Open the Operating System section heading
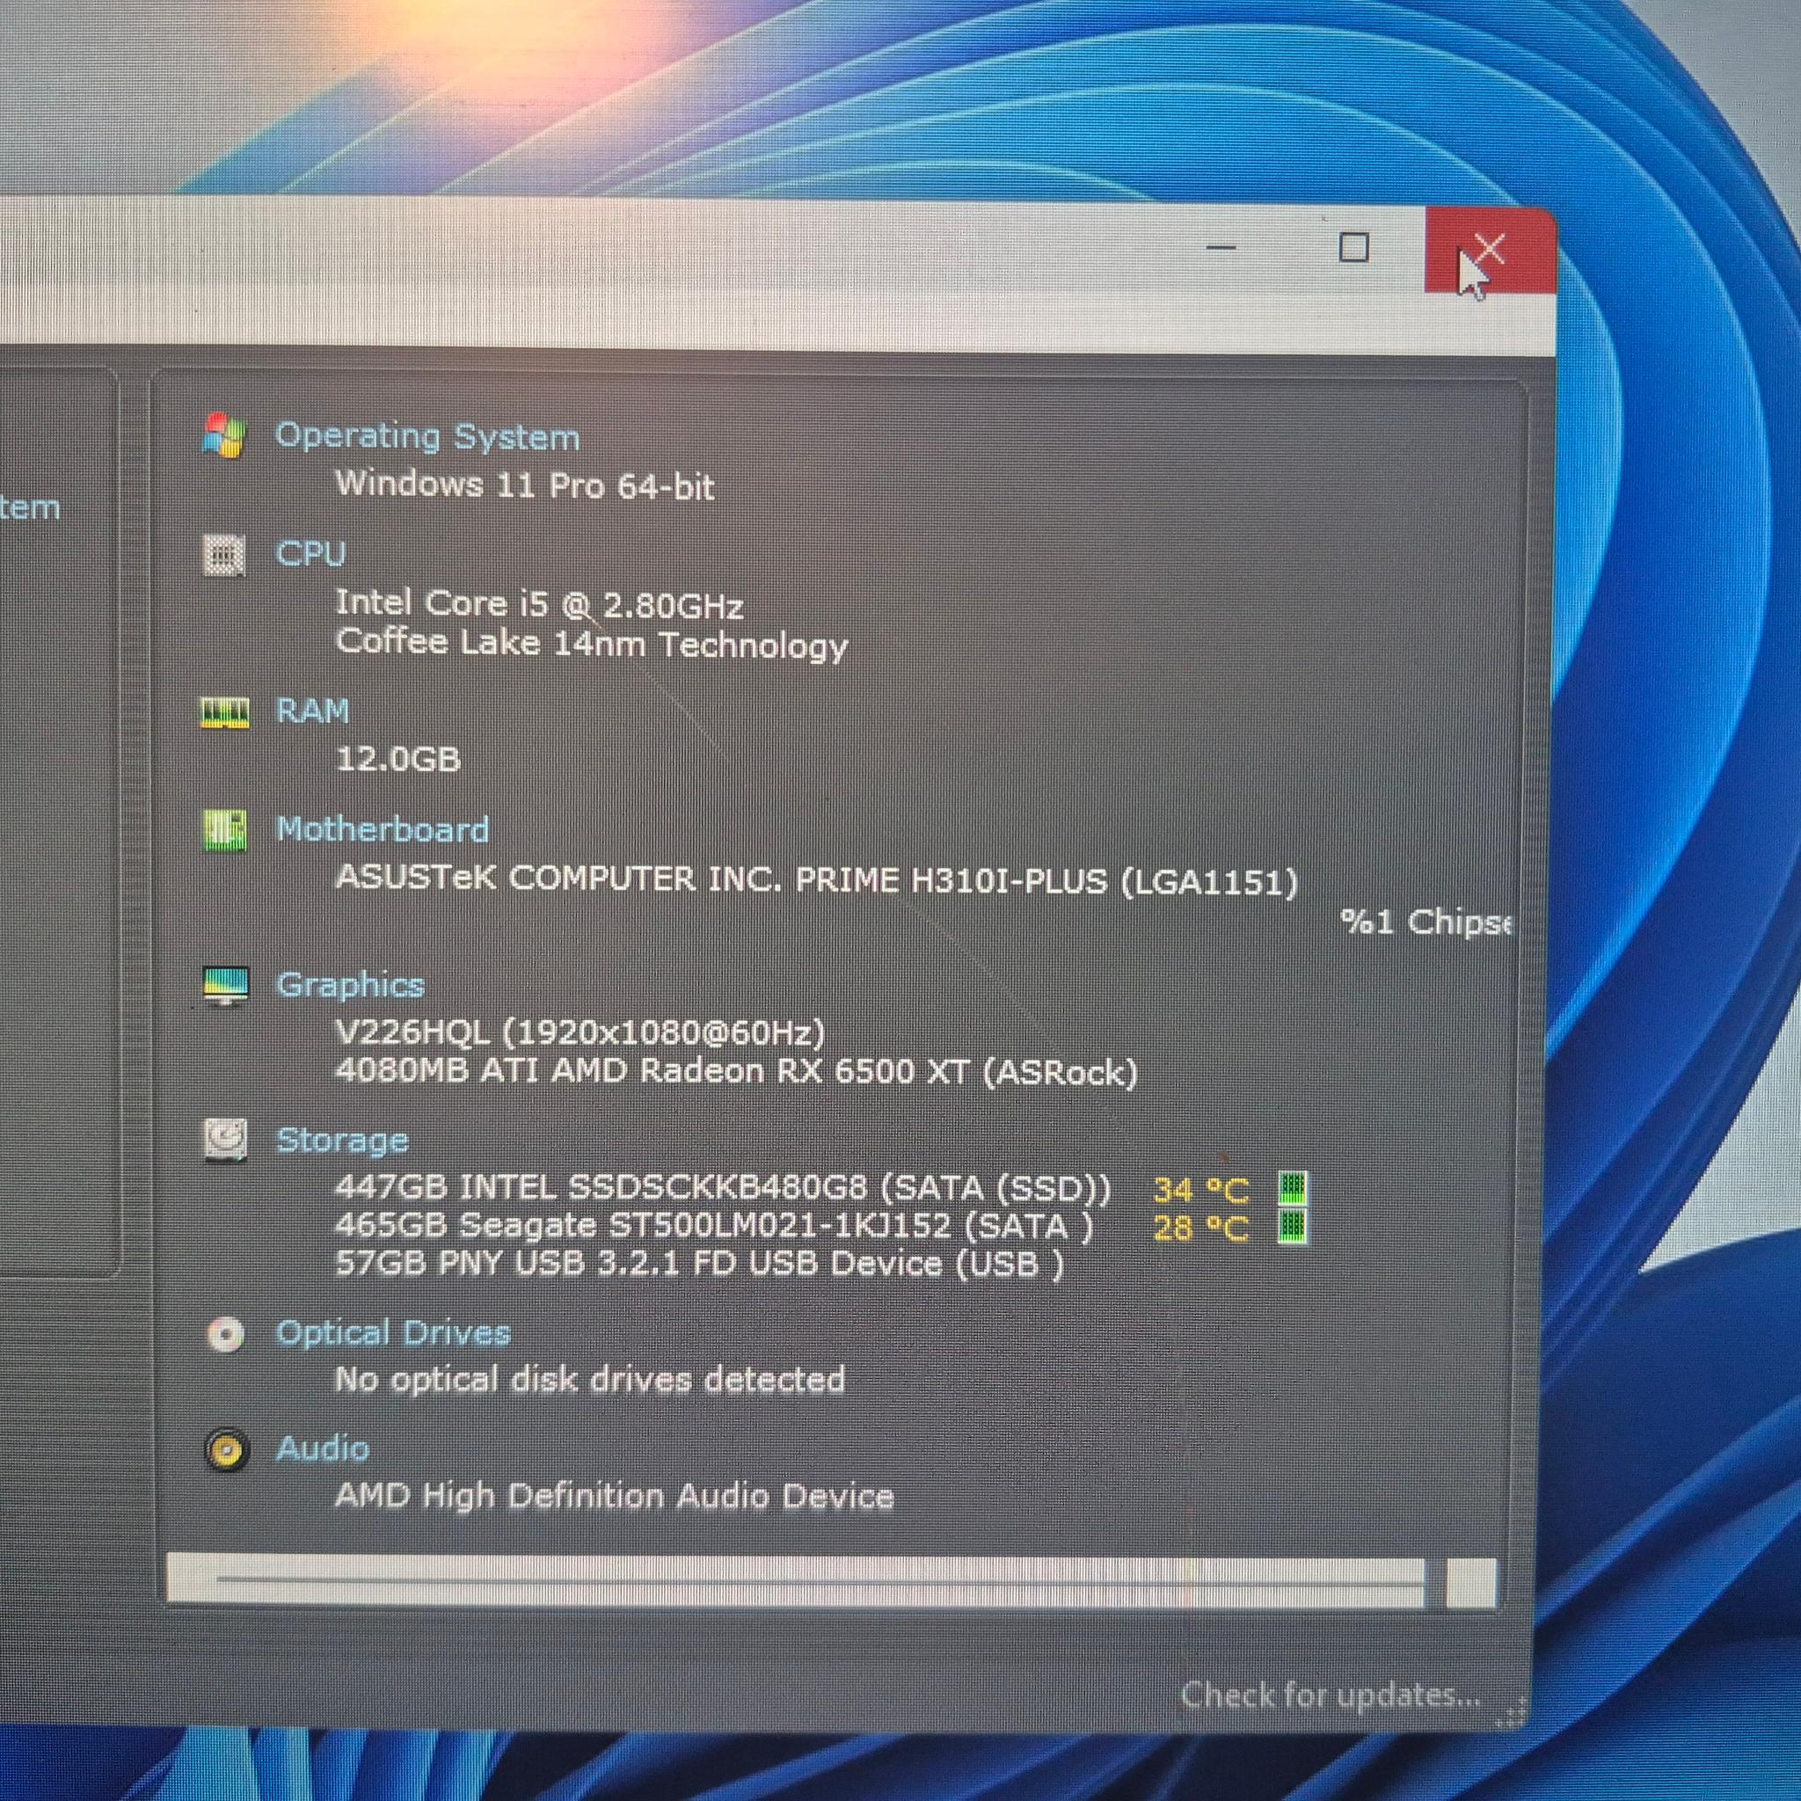The width and height of the screenshot is (1801, 1801). [x=428, y=436]
